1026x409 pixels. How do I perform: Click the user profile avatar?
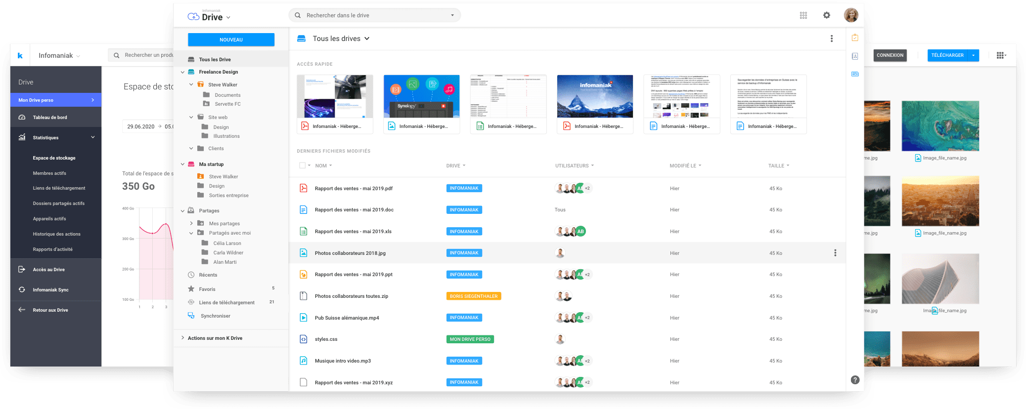[x=850, y=15]
